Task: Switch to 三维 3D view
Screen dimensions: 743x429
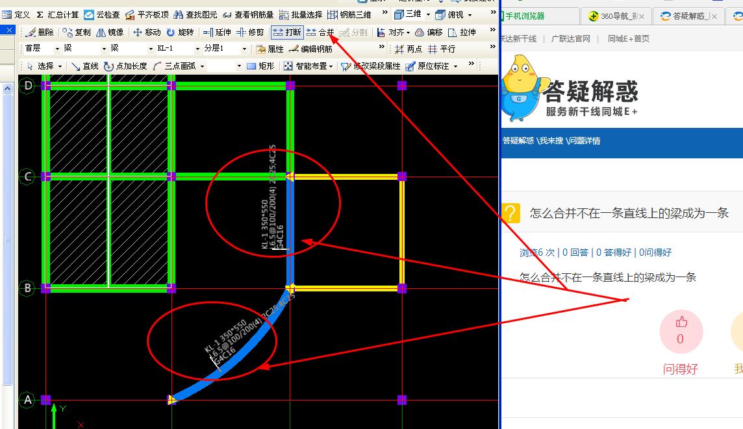Action: [407, 14]
